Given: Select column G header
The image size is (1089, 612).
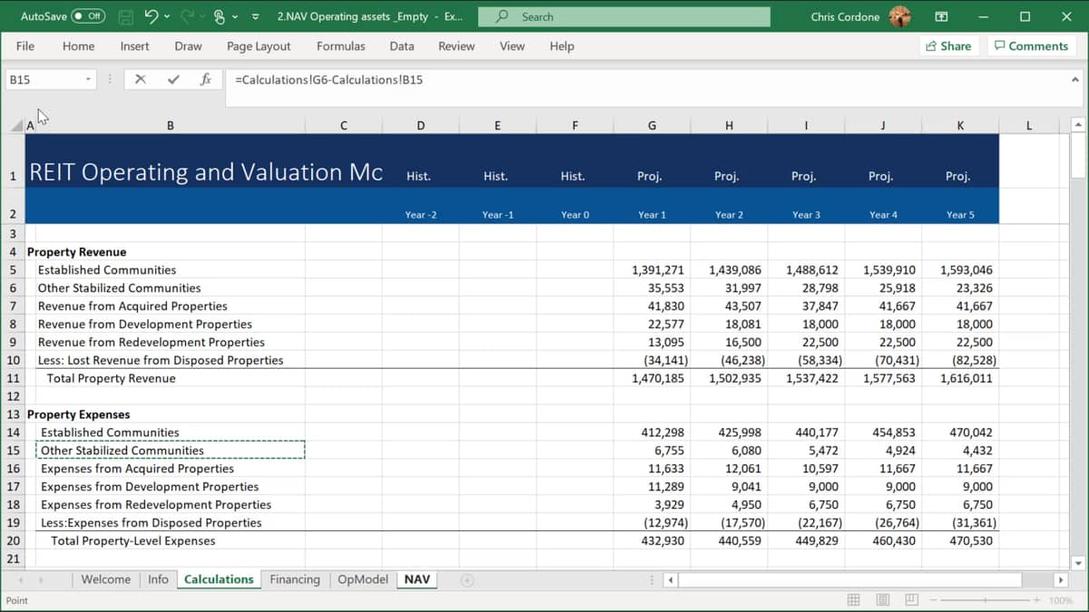Looking at the screenshot, I should click(x=652, y=125).
